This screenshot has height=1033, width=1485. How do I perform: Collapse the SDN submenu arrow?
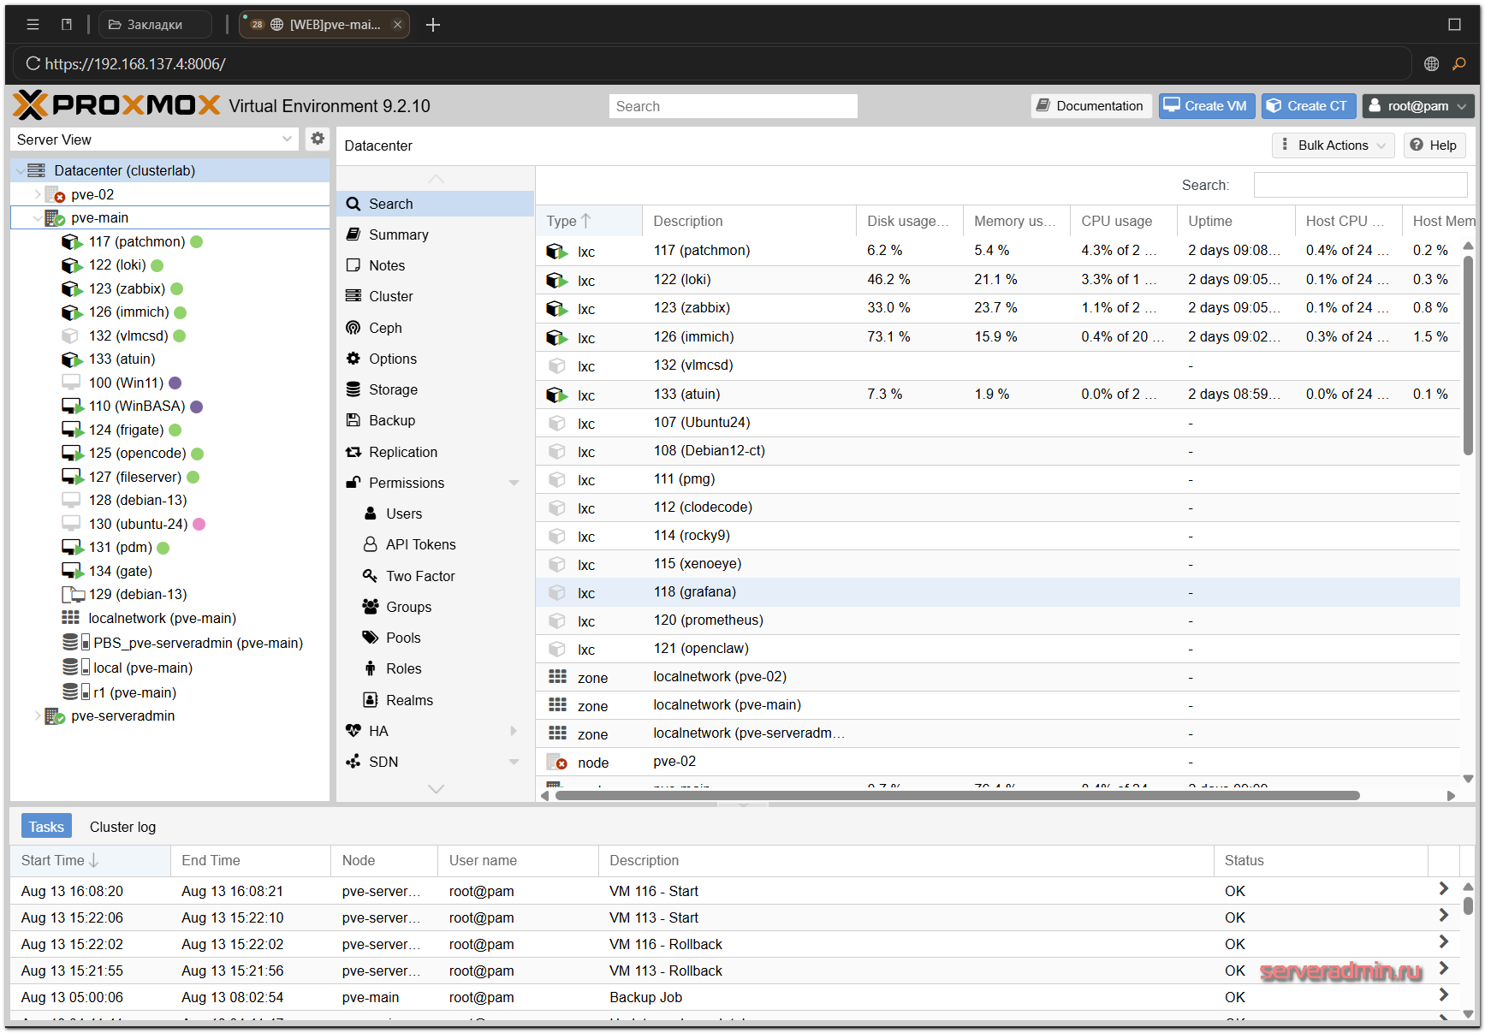click(514, 762)
